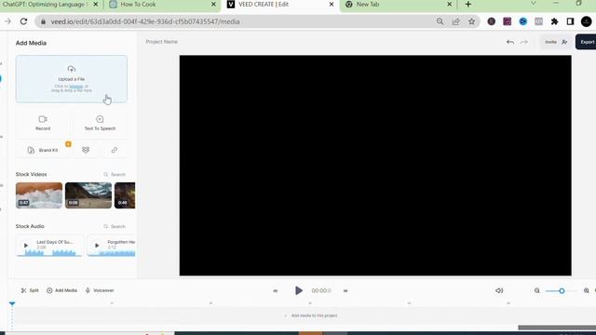Click the browse link in upload box
The height and width of the screenshot is (335, 596).
tap(75, 87)
